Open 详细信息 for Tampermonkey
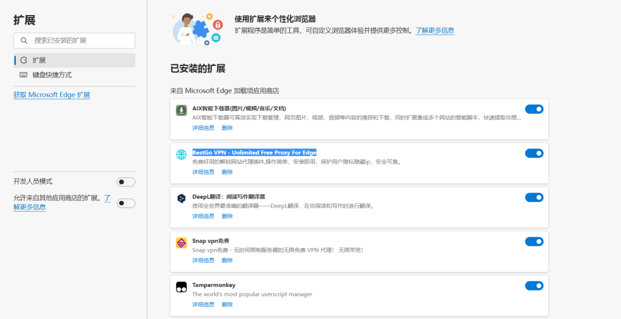Image resolution: width=621 pixels, height=319 pixels. point(203,304)
